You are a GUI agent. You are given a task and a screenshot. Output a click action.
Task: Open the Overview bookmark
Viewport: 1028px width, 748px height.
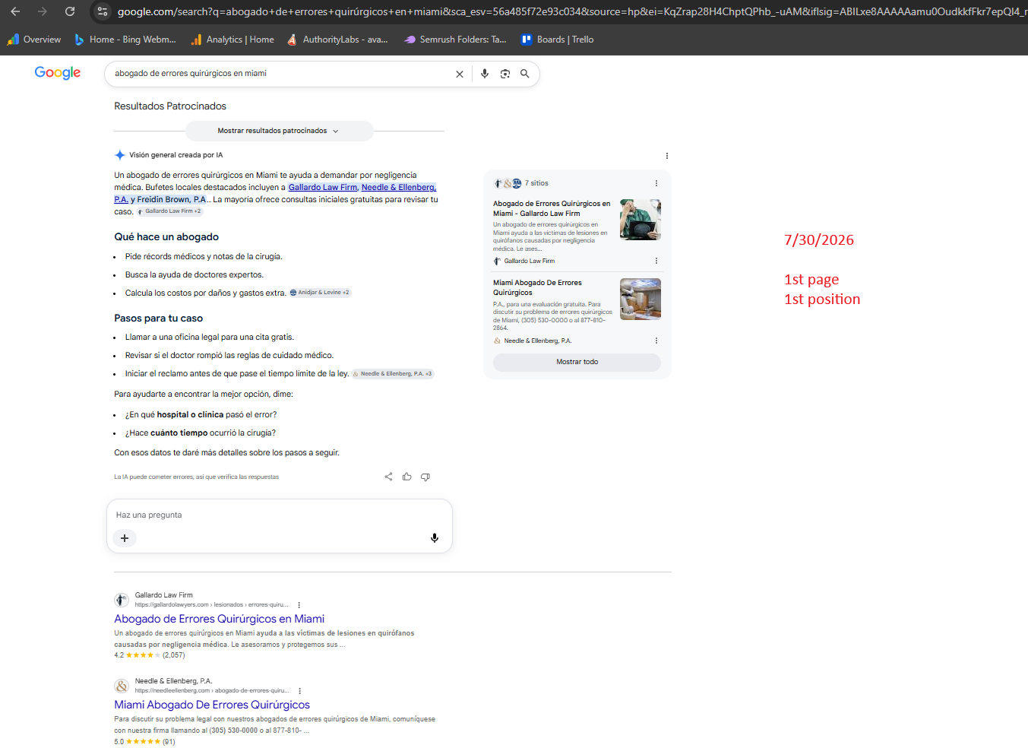(33, 40)
